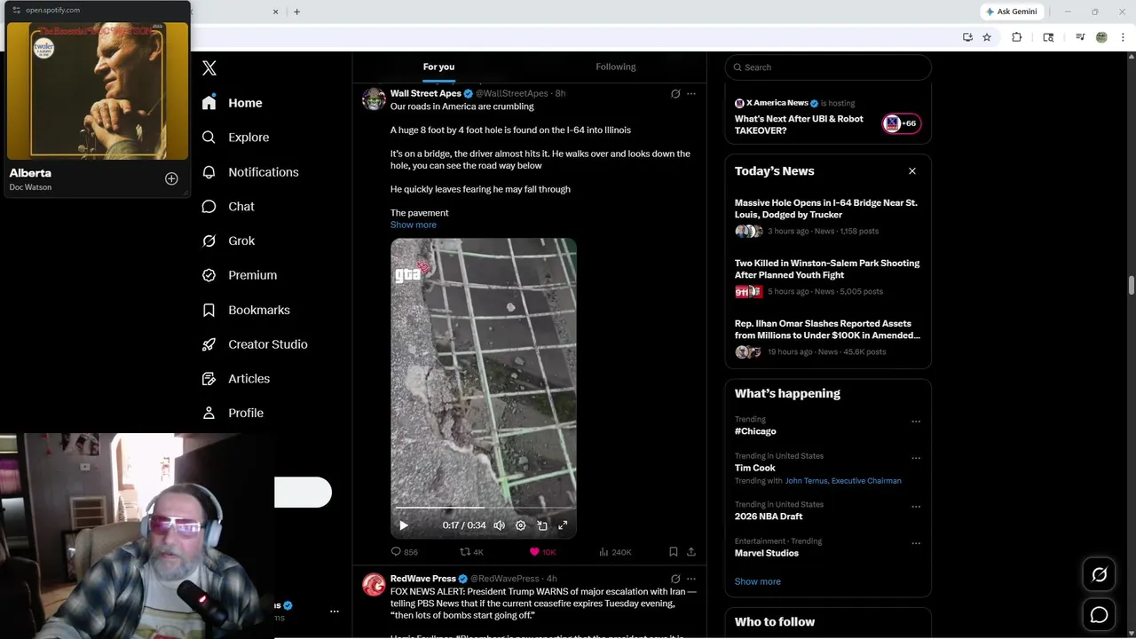Viewport: 1136px width, 639px height.
Task: Open account menu three dots
Action: point(335,611)
